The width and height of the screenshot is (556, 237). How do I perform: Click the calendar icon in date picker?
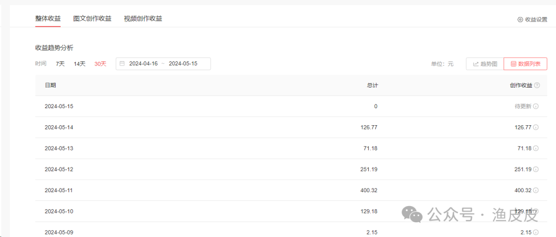[x=122, y=64]
